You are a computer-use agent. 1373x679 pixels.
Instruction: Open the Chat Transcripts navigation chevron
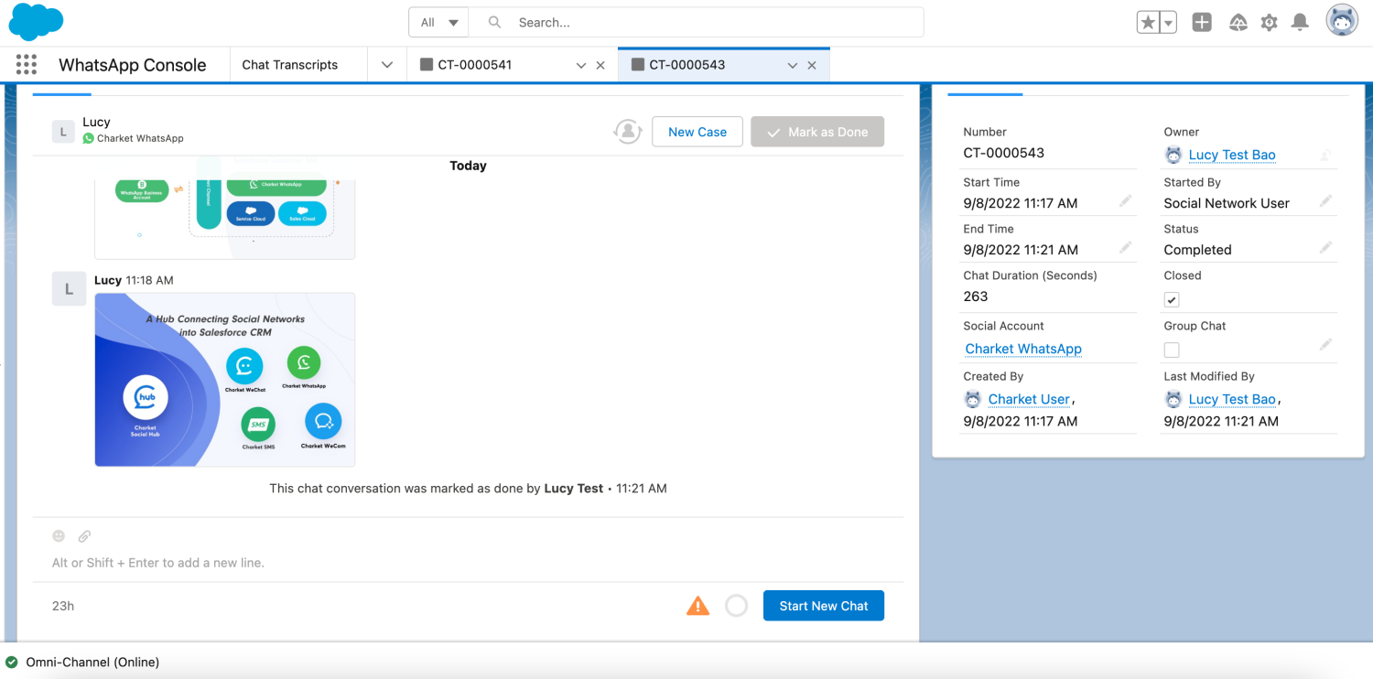[x=387, y=65]
